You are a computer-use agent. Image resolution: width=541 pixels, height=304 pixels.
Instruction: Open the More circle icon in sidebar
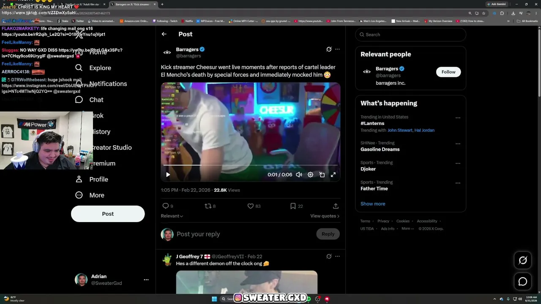[x=79, y=195]
